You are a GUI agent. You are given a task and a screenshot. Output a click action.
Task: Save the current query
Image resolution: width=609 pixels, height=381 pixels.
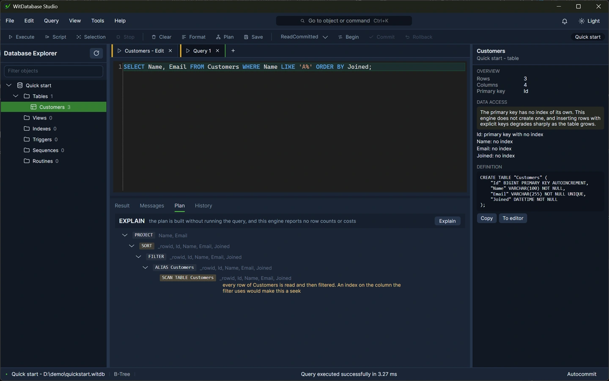(253, 37)
